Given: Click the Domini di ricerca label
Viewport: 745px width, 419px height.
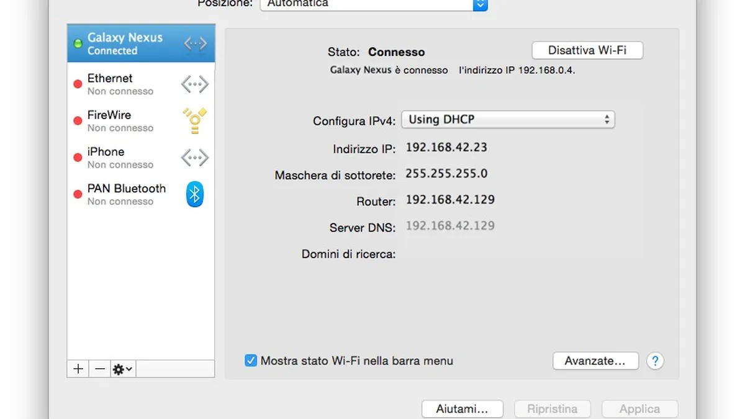Looking at the screenshot, I should [x=348, y=254].
